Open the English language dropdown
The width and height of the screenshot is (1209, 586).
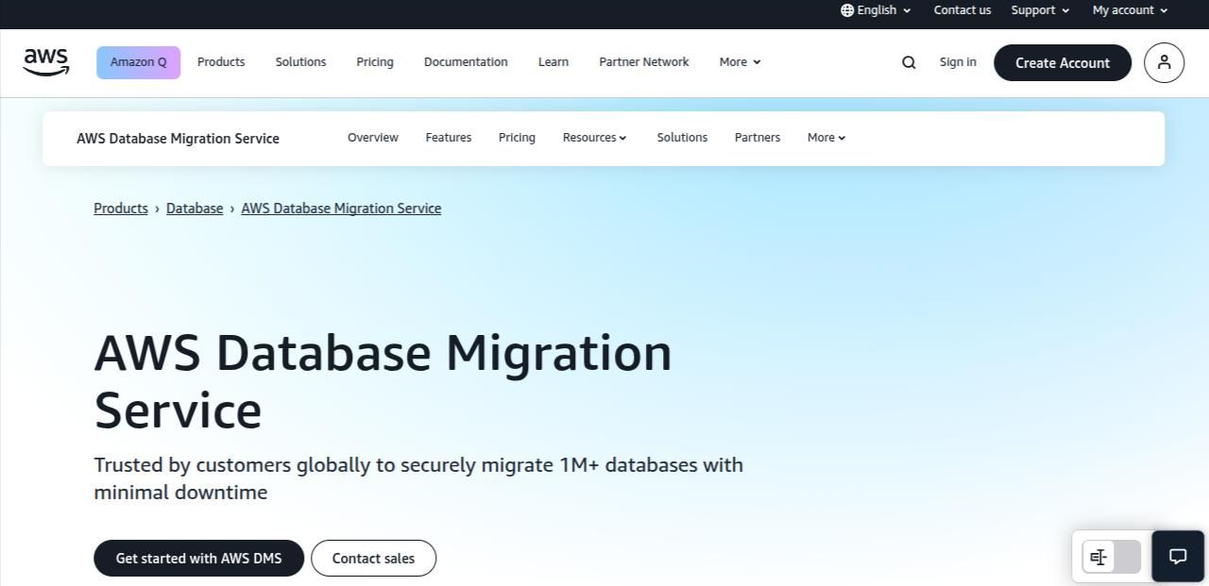[x=877, y=10]
